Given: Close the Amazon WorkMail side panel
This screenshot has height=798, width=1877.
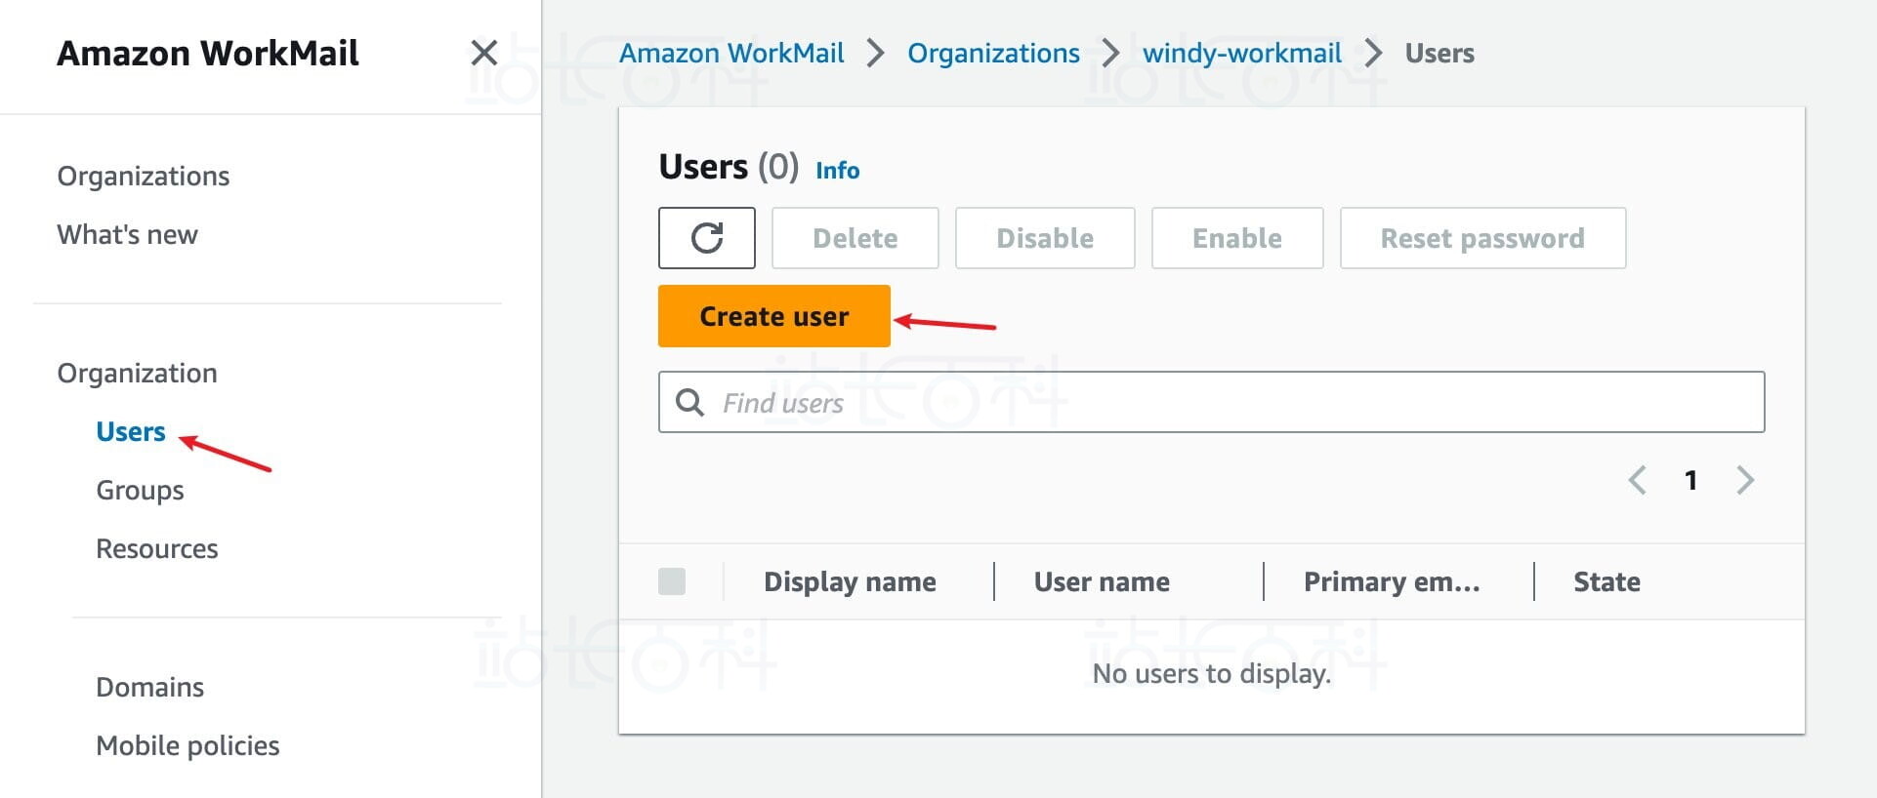Looking at the screenshot, I should [484, 53].
